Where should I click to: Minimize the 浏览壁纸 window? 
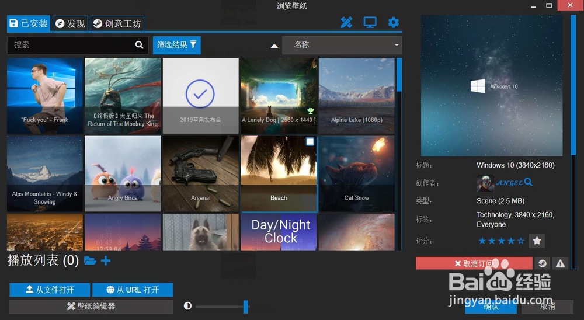(x=534, y=6)
